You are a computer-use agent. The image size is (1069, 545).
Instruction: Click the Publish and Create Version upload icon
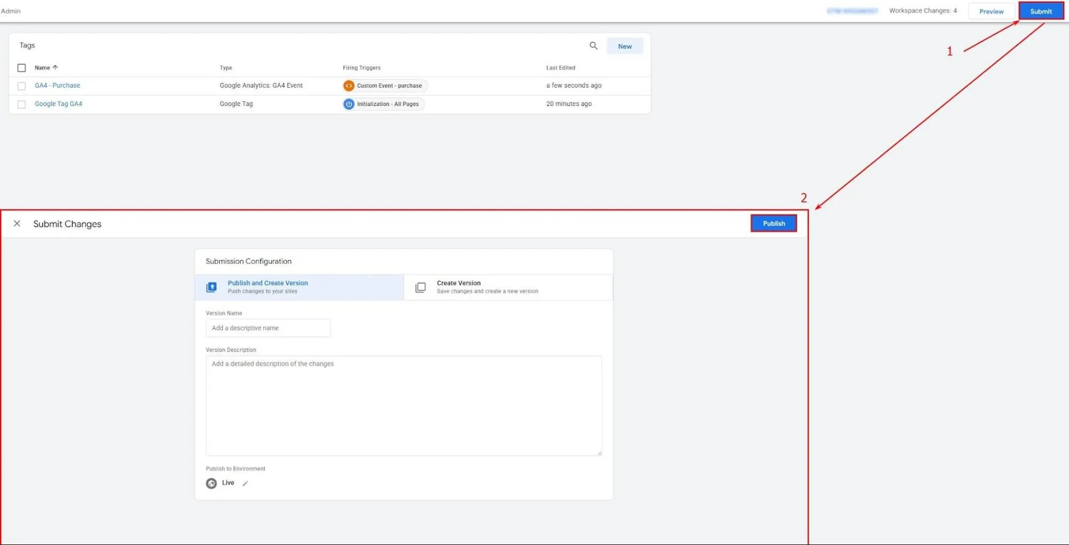[x=212, y=287]
